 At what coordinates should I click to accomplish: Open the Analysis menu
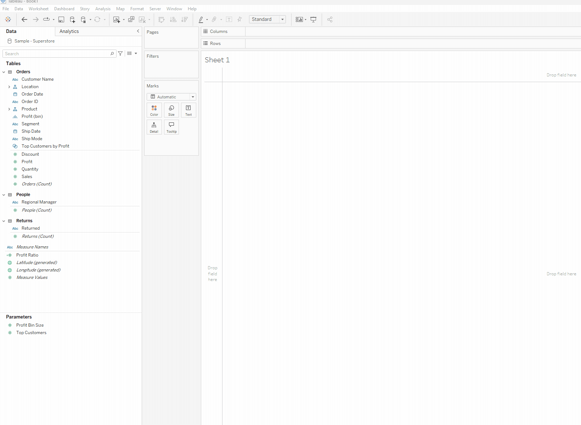click(x=103, y=9)
